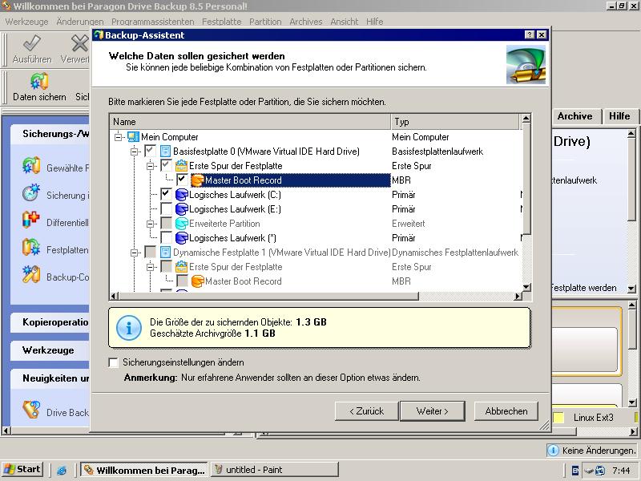This screenshot has height=481, width=641.
Task: Click the Drive Backup news icon
Action: click(31, 410)
